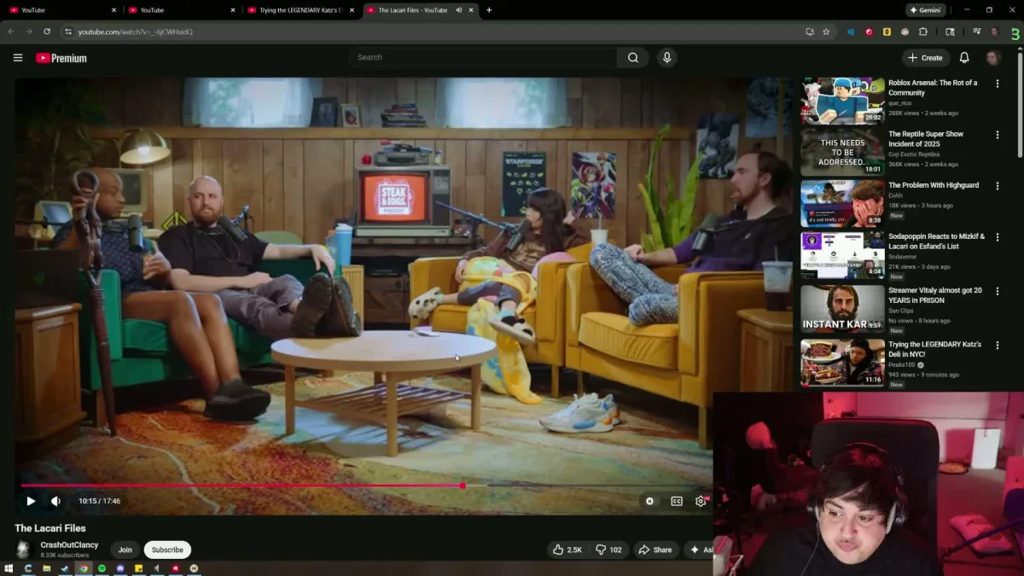Subscribe to CrashOutClancy channel

coord(167,550)
